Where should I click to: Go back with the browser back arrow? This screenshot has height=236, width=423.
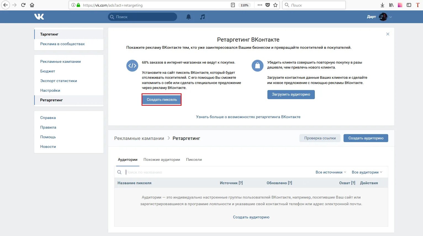coord(5,5)
